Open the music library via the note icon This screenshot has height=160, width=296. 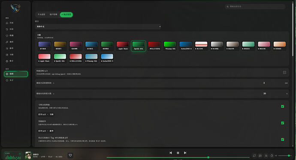click(7, 42)
